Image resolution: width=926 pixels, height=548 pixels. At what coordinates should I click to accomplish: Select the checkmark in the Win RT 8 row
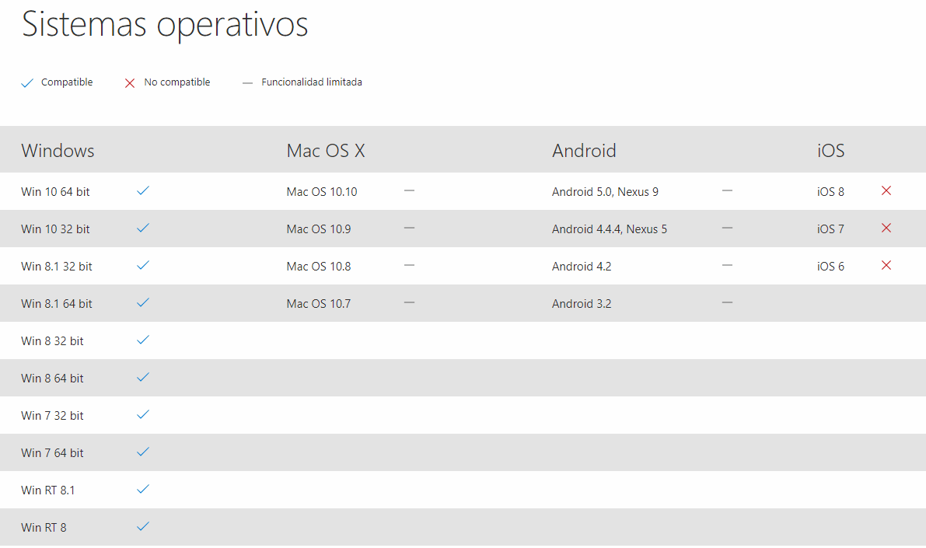tap(143, 526)
